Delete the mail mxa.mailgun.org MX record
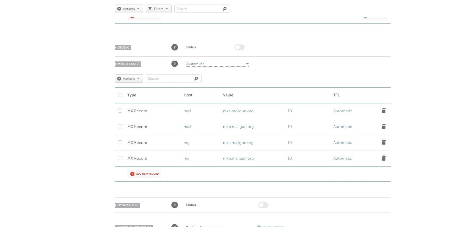The image size is (457, 227). [384, 111]
